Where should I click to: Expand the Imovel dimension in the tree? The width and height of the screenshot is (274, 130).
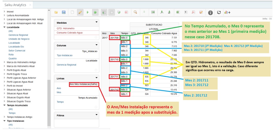point(4,12)
